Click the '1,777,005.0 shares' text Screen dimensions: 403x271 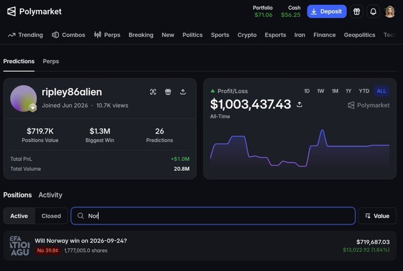coord(86,251)
